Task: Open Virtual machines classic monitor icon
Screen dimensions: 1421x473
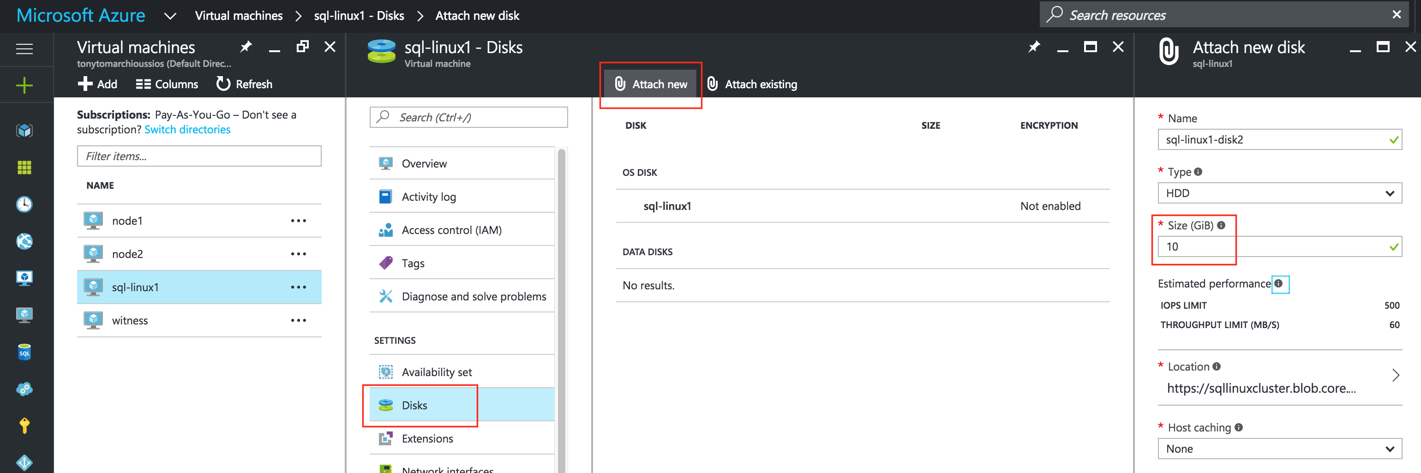Action: [x=24, y=278]
